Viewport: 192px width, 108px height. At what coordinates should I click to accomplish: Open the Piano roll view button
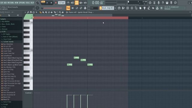(123, 8)
